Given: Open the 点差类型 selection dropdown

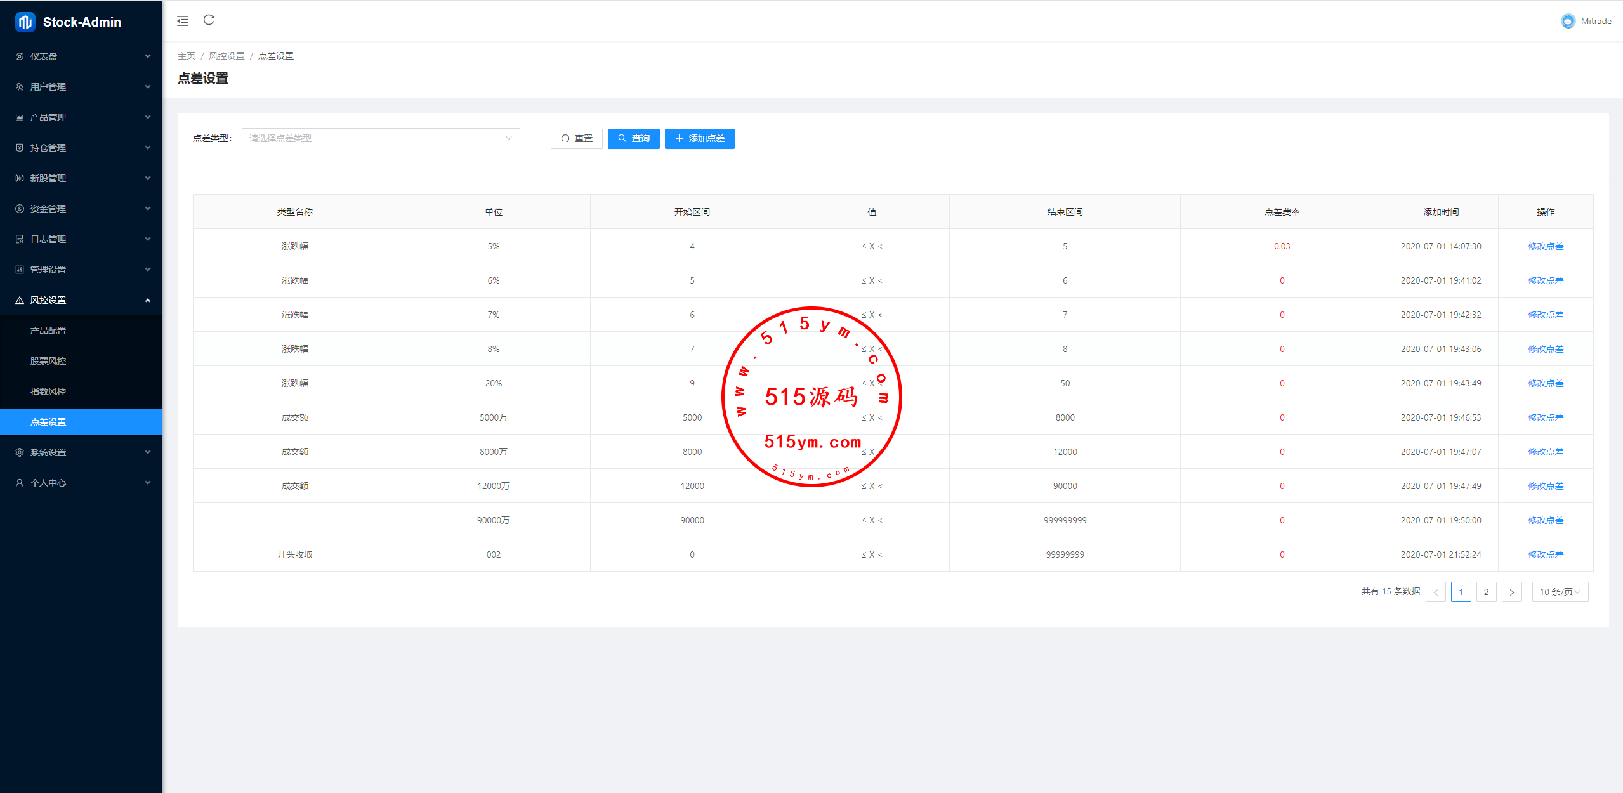Looking at the screenshot, I should pyautogui.click(x=380, y=138).
